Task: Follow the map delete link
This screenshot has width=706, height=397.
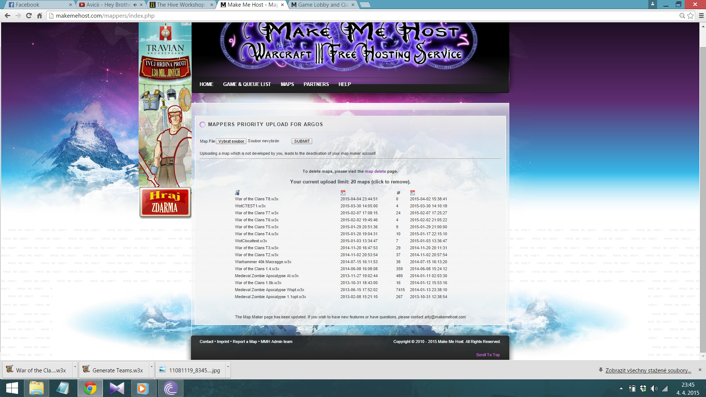Action: click(375, 171)
